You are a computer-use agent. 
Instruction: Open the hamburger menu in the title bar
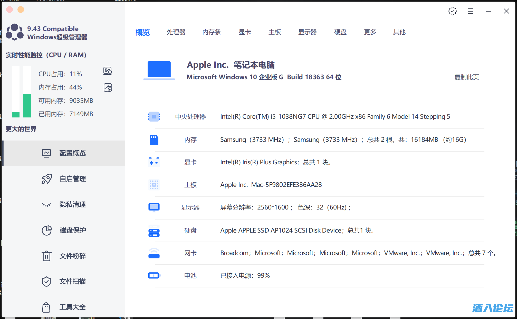(x=470, y=11)
